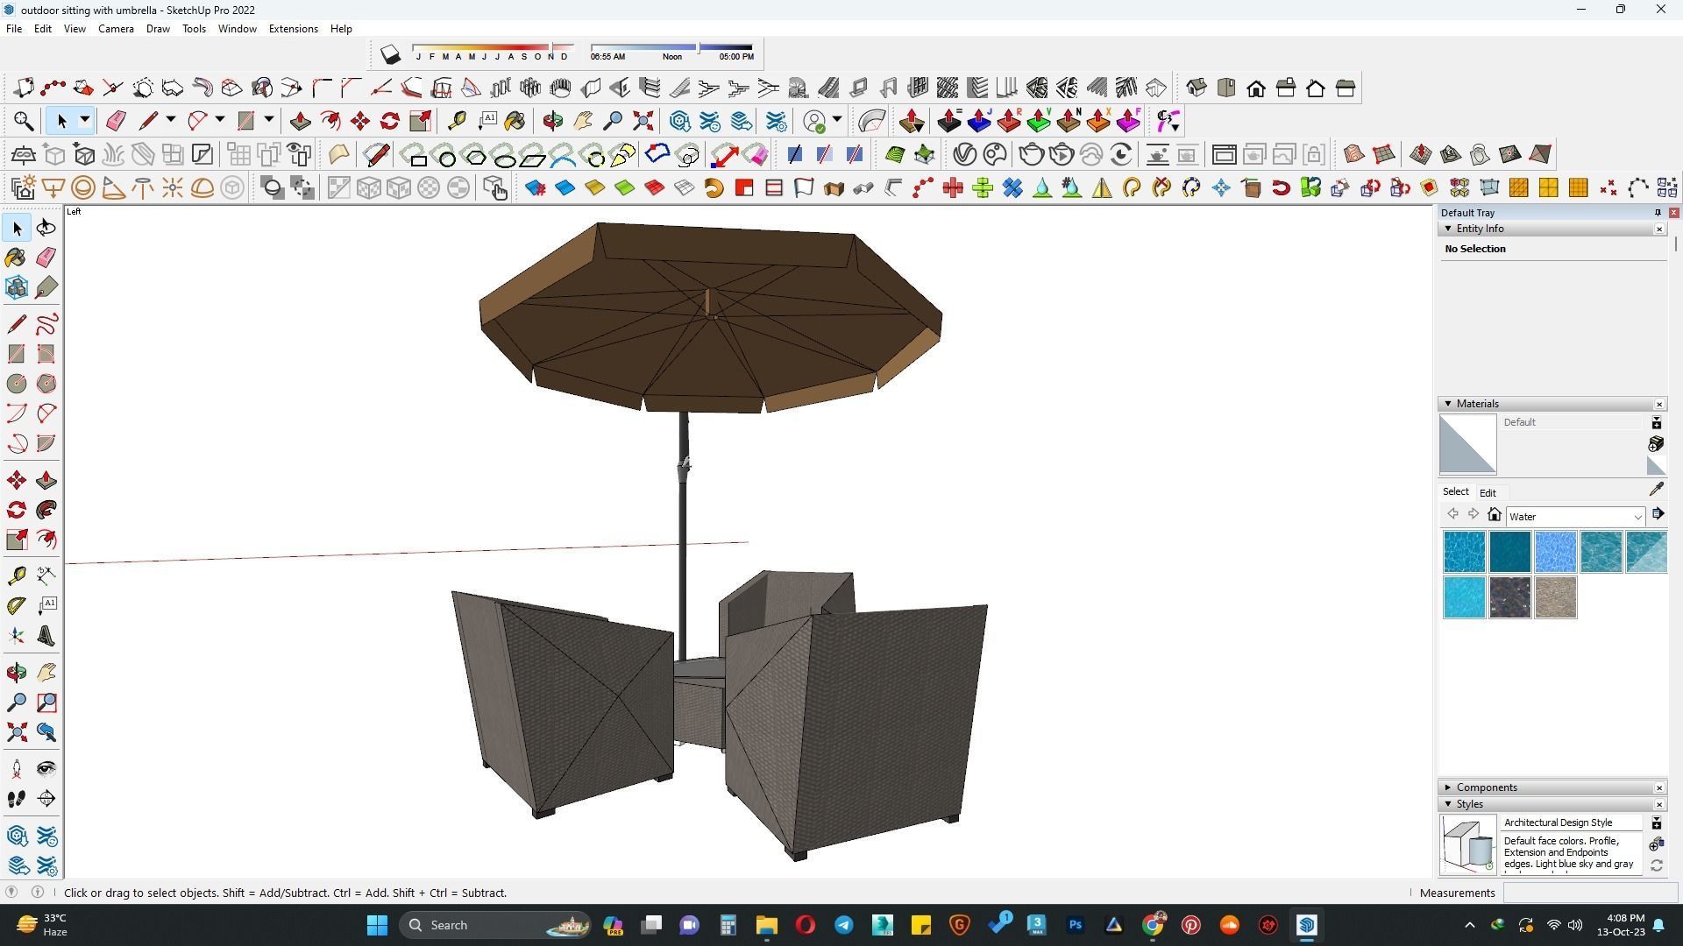The height and width of the screenshot is (946, 1683).
Task: Choose the Scale tool in left toolbar
Action: pyautogui.click(x=16, y=540)
